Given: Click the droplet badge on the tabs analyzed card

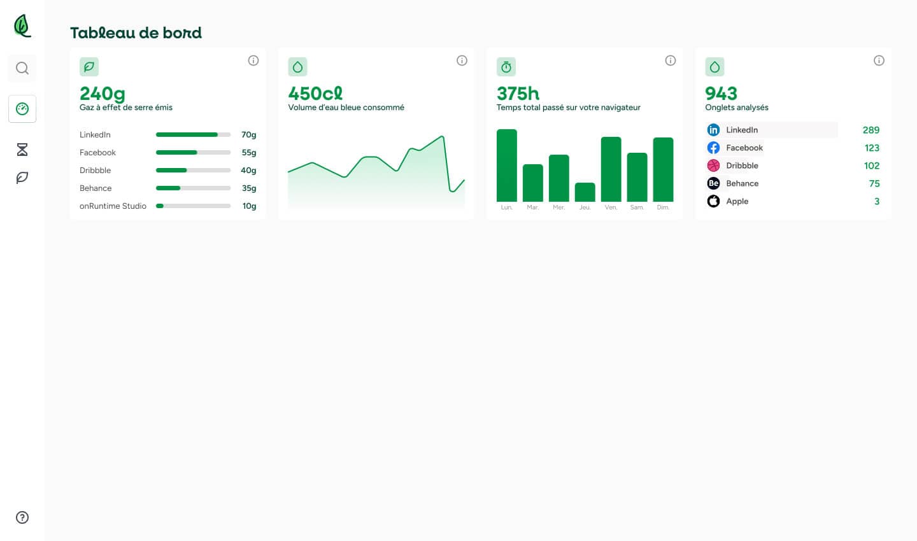Looking at the screenshot, I should [x=714, y=67].
